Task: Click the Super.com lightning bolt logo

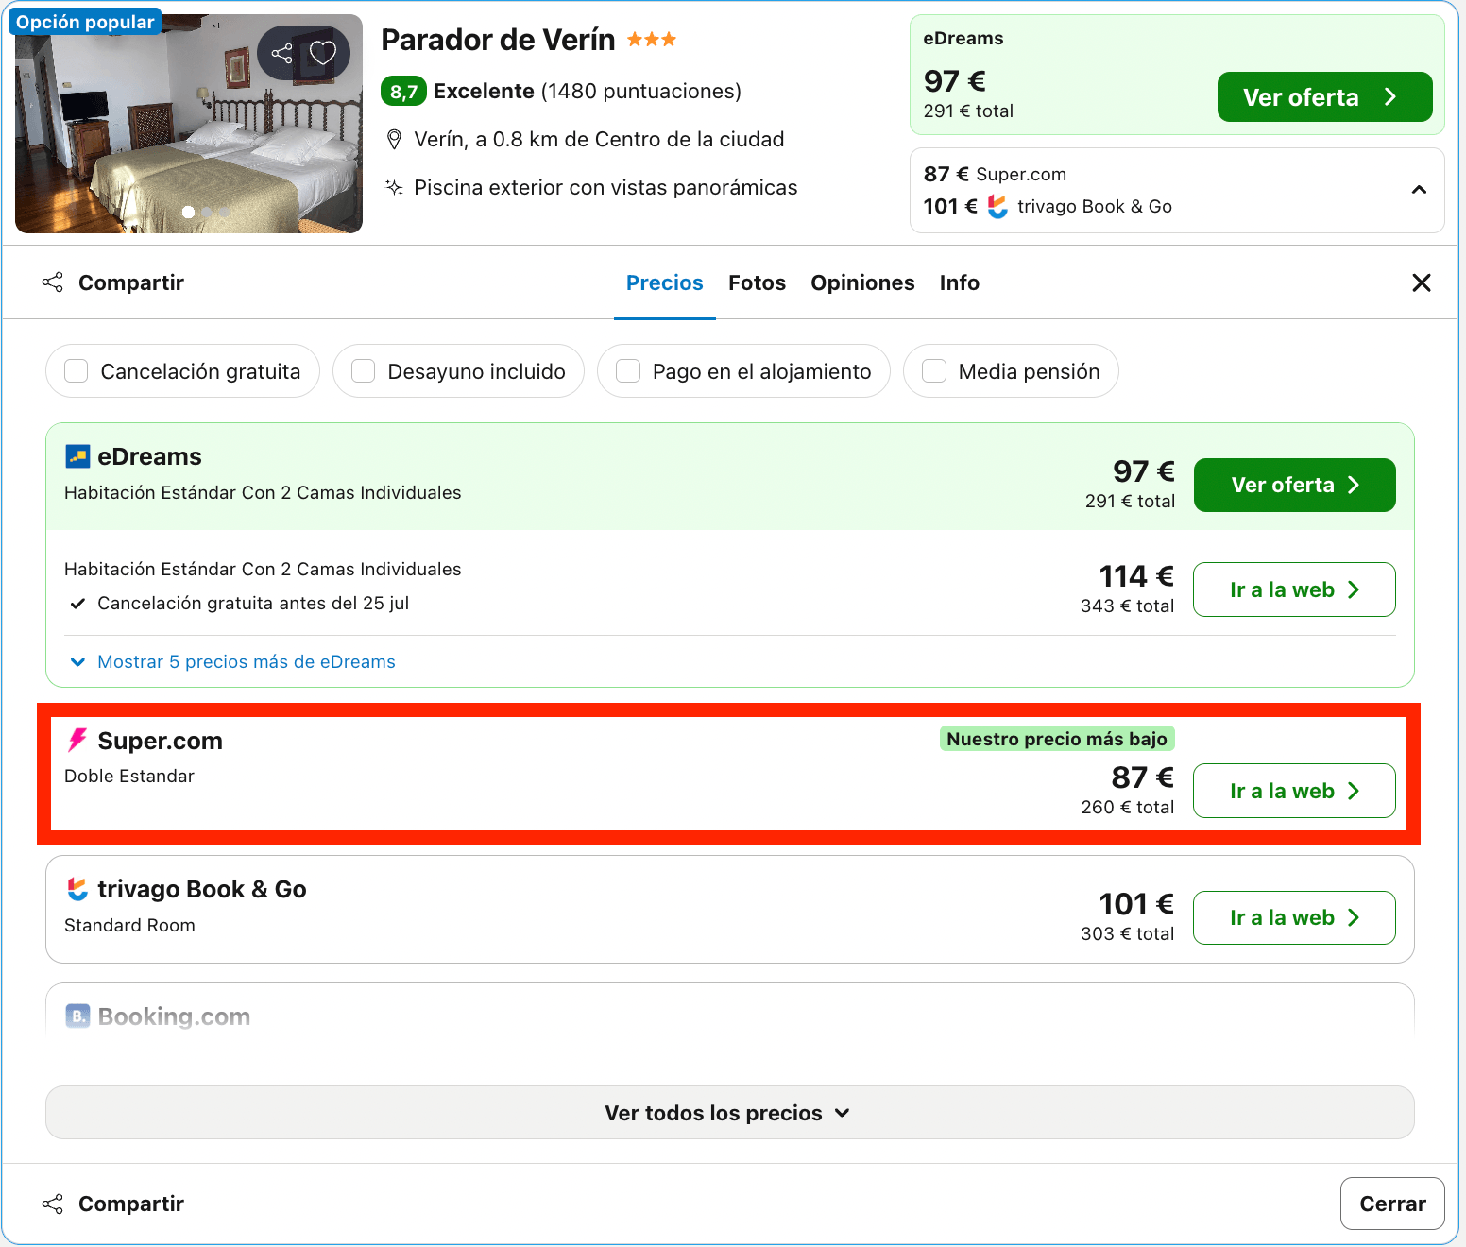Action: 77,740
